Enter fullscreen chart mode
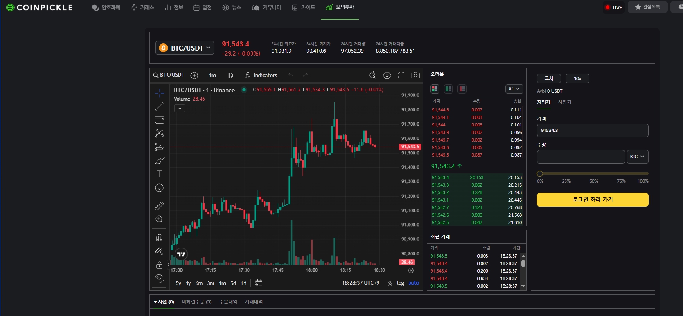The height and width of the screenshot is (316, 683). click(x=401, y=75)
